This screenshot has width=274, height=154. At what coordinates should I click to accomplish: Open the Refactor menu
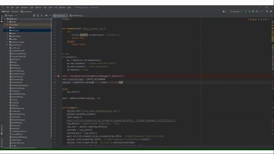(x=39, y=8)
